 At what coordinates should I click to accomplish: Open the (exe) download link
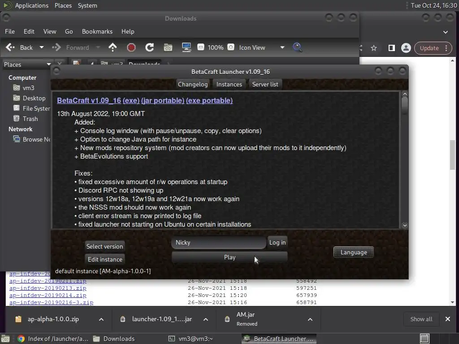click(x=131, y=100)
